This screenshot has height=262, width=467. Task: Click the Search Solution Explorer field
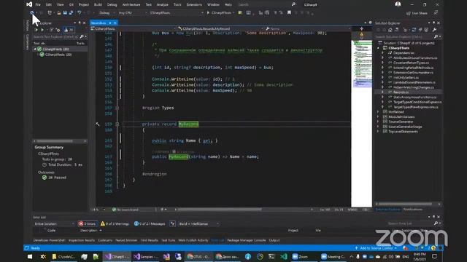404,37
